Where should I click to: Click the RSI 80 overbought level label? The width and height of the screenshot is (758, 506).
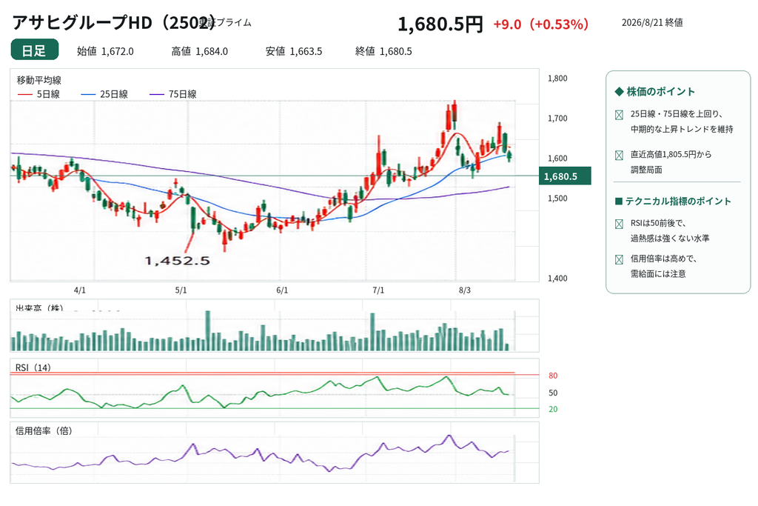553,376
